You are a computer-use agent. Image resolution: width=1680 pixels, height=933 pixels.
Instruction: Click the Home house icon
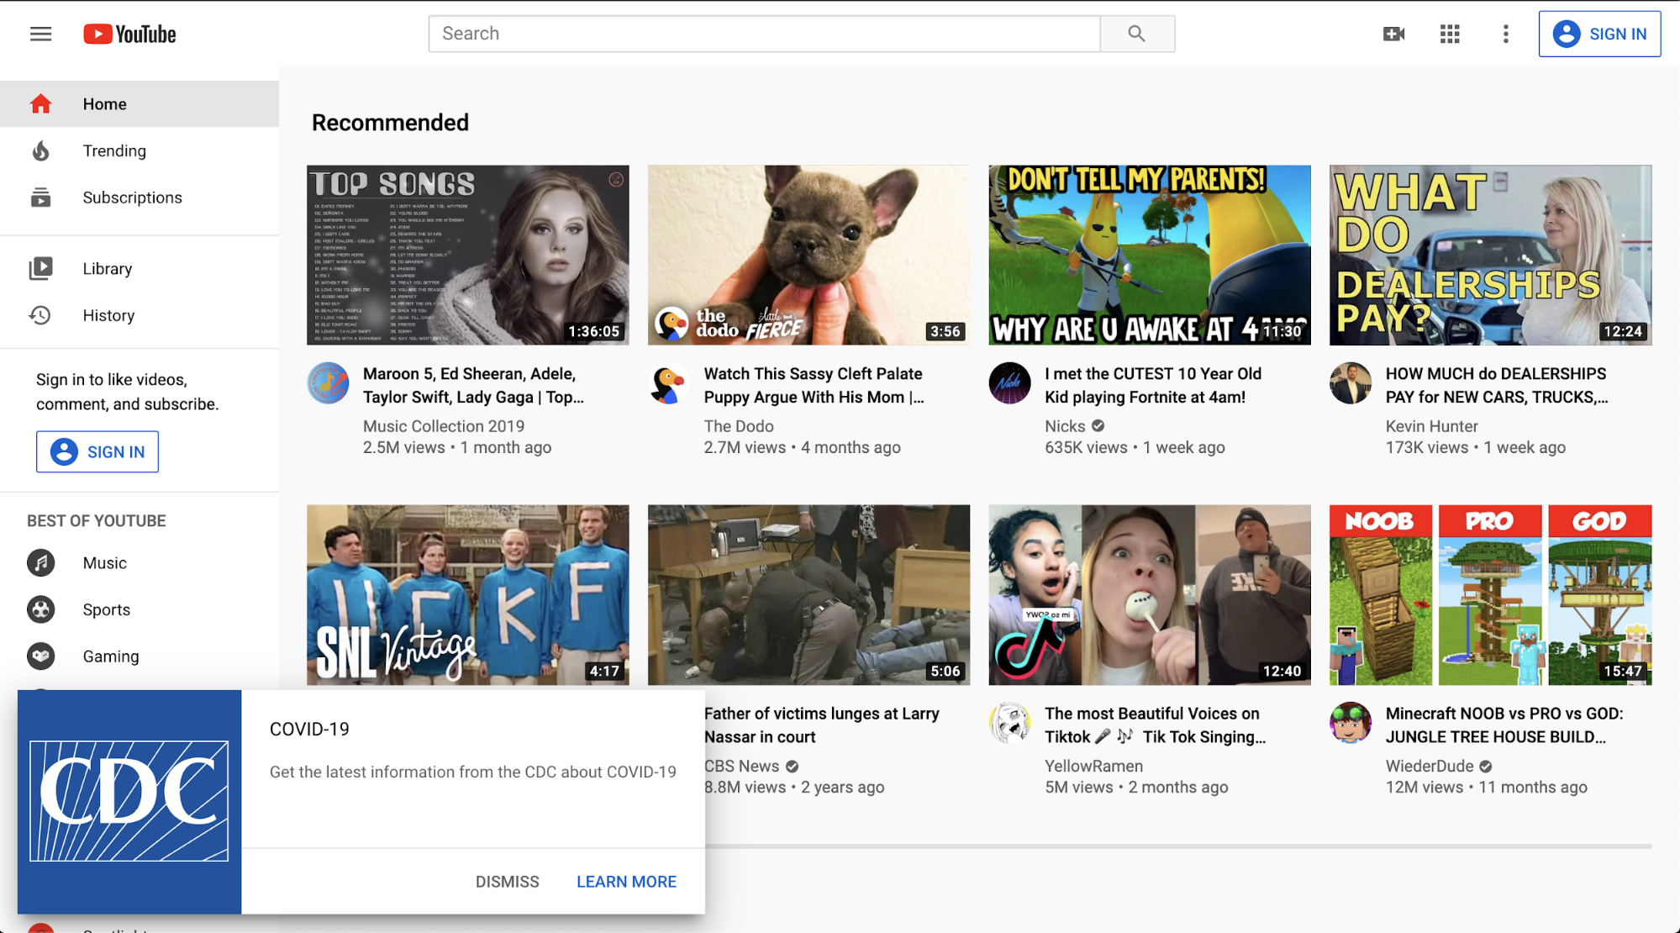click(x=40, y=104)
